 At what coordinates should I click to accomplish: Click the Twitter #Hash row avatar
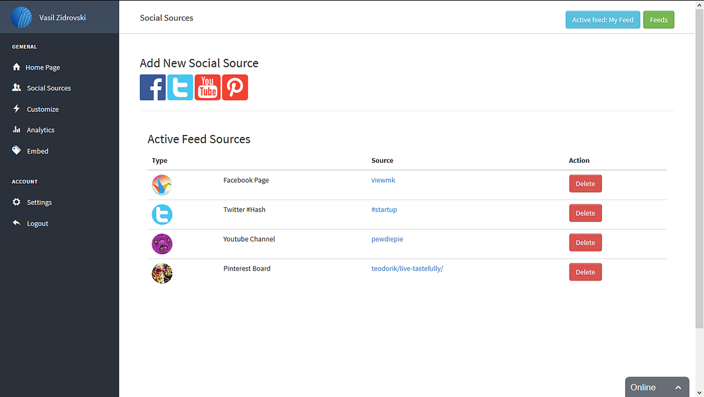pos(162,214)
